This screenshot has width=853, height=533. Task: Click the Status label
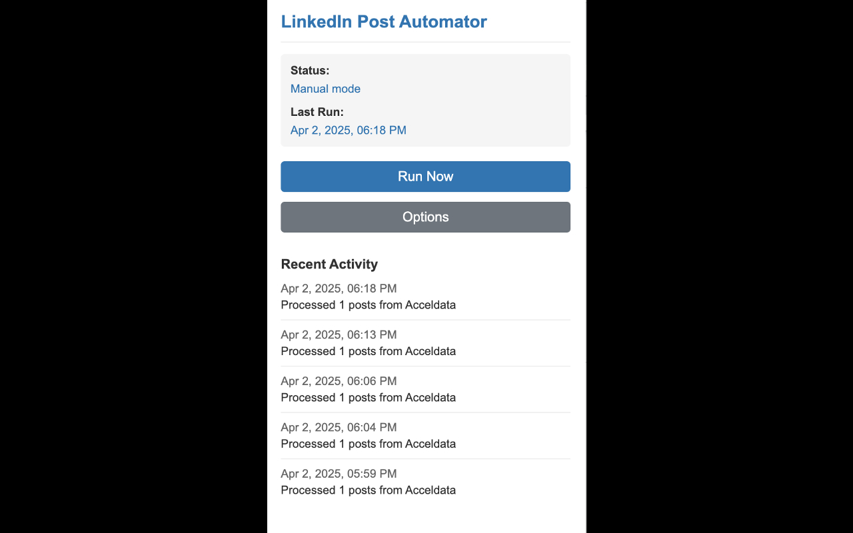[x=310, y=71]
